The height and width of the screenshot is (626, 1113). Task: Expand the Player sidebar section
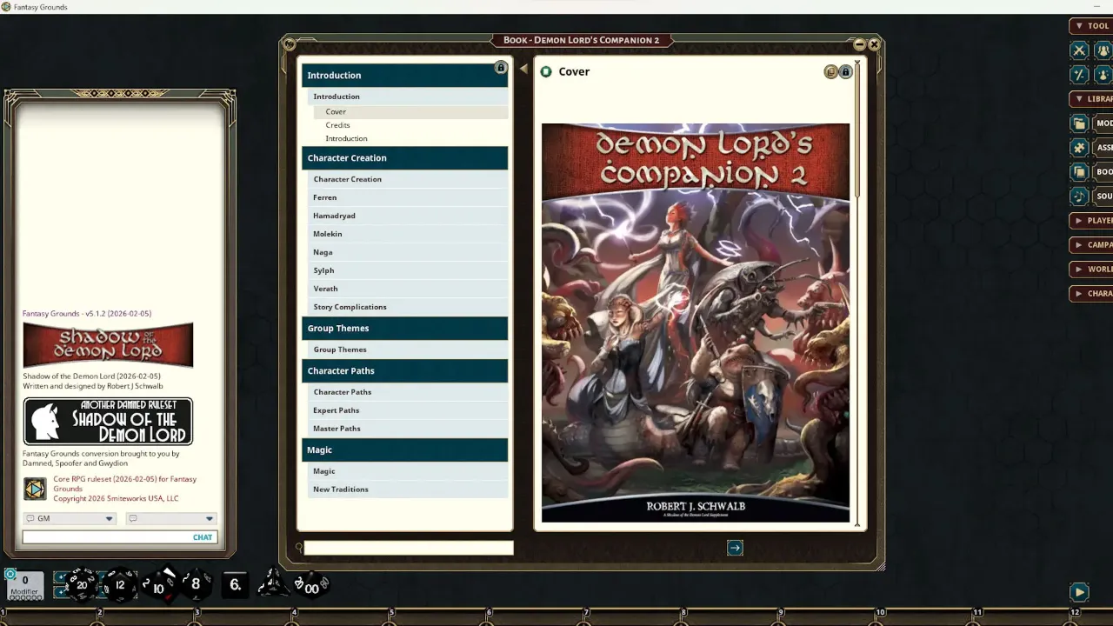point(1091,221)
